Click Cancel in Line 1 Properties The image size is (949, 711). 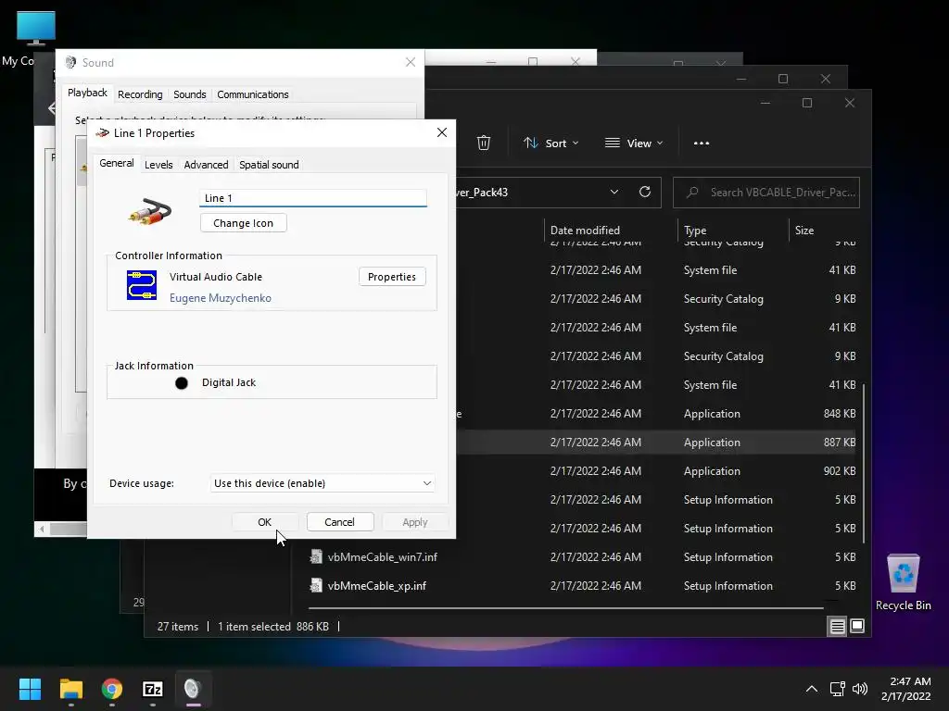point(339,522)
